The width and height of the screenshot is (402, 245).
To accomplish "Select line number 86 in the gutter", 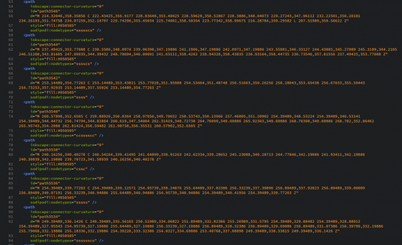I will tap(10, 188).
